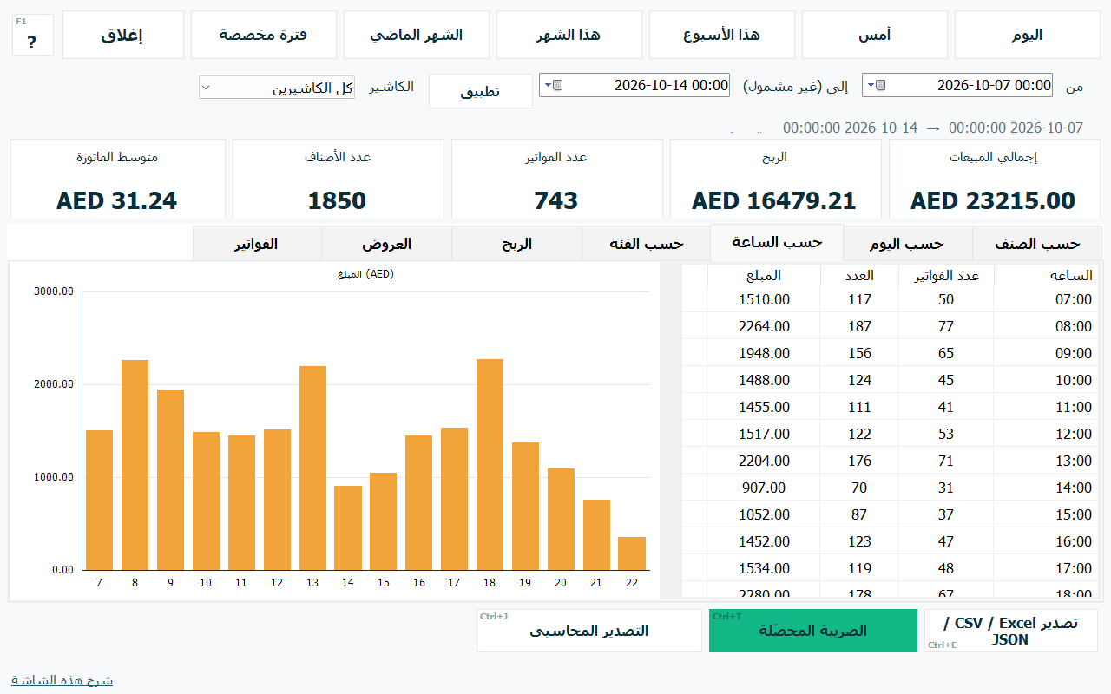Sort by the 'الساعة' column header
The image size is (1111, 694).
point(1045,275)
